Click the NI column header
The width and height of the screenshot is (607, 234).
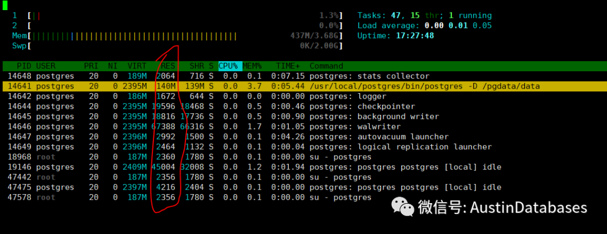pyautogui.click(x=112, y=66)
